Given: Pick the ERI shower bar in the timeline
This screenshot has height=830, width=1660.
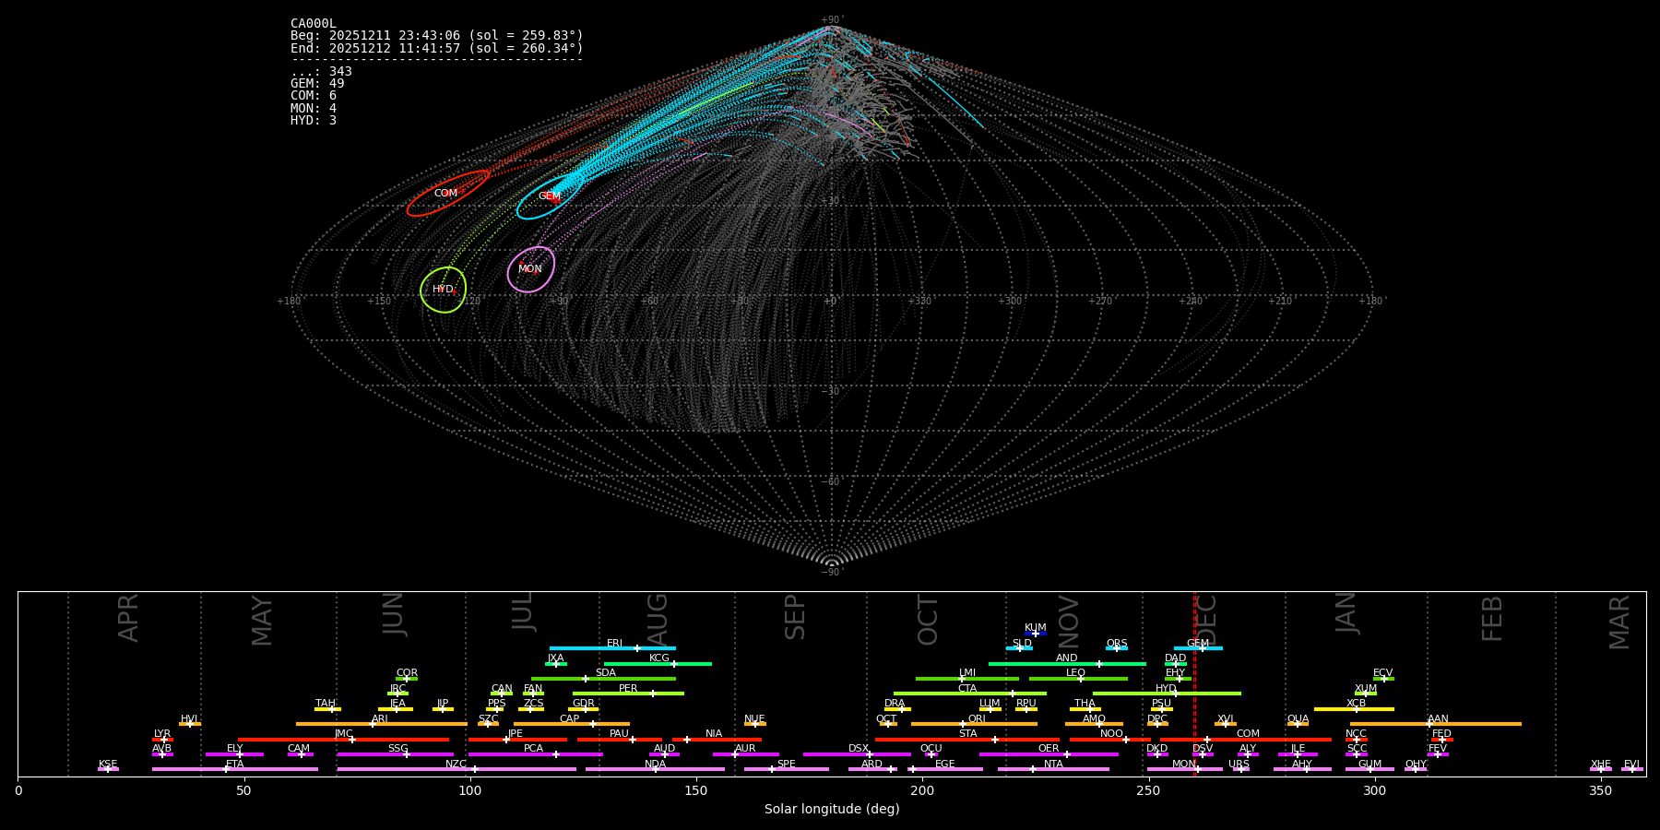Looking at the screenshot, I should tap(612, 648).
